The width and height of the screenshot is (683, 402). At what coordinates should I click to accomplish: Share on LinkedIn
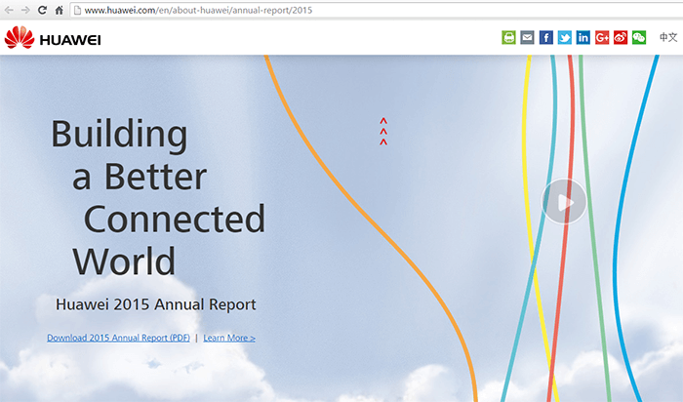[x=583, y=37]
